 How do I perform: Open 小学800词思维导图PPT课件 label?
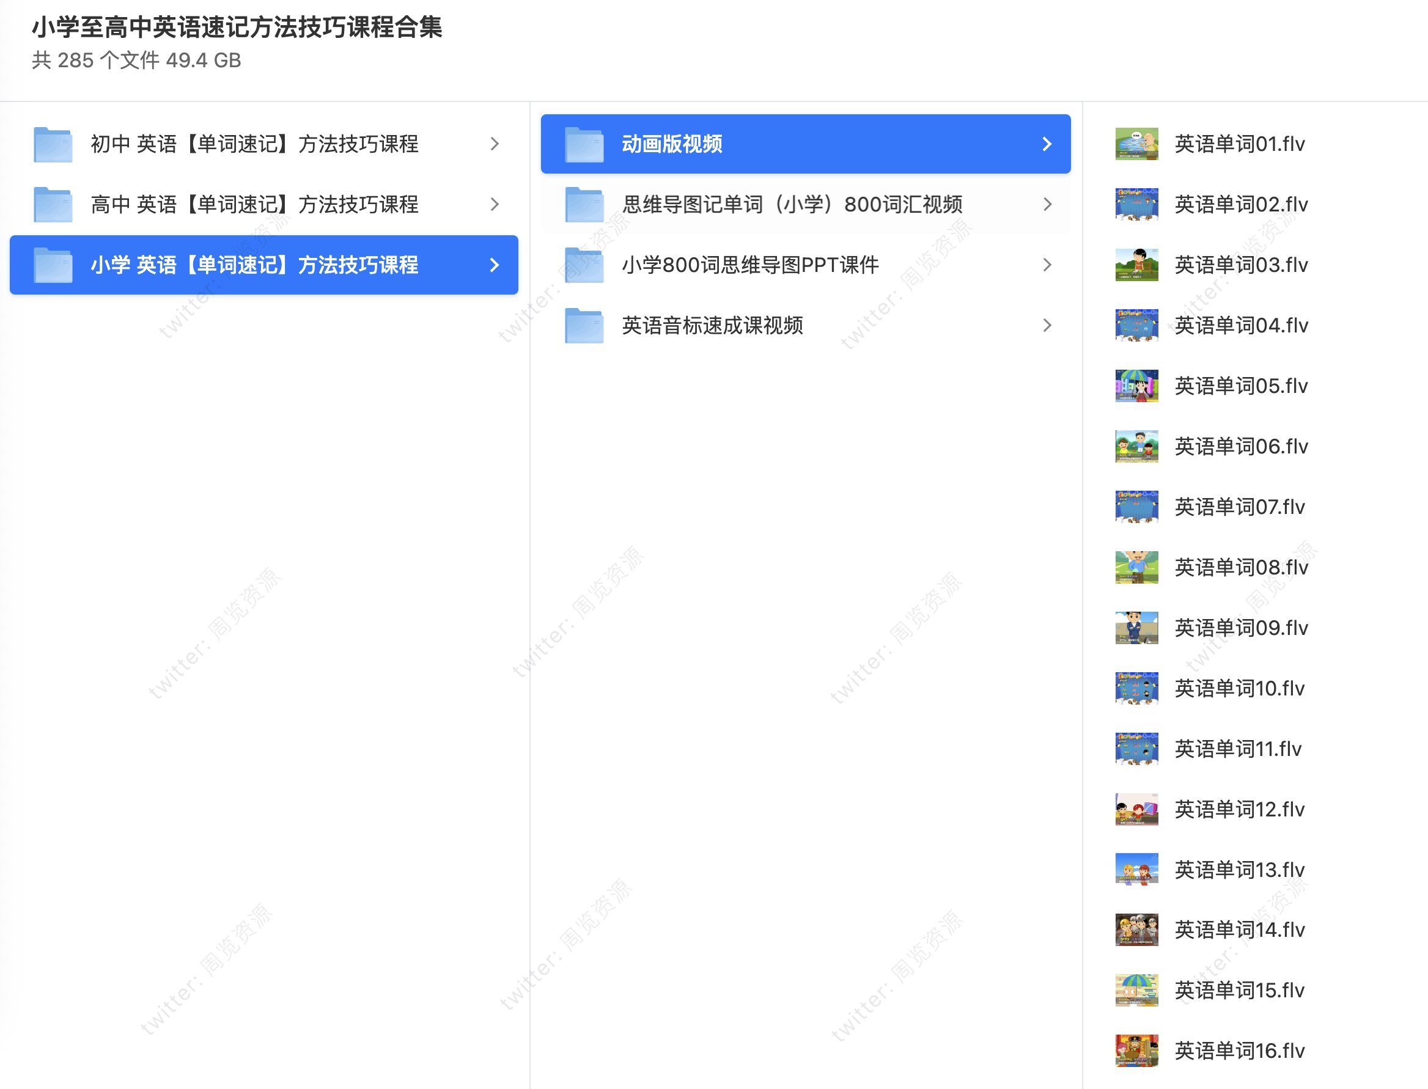[750, 265]
